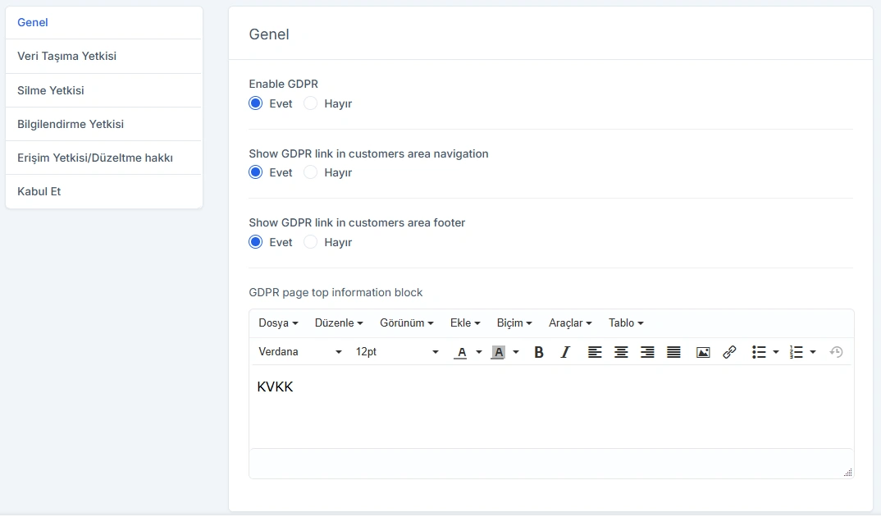Screen dimensions: 881x517
Task: Align text right in editor
Action: click(x=647, y=352)
